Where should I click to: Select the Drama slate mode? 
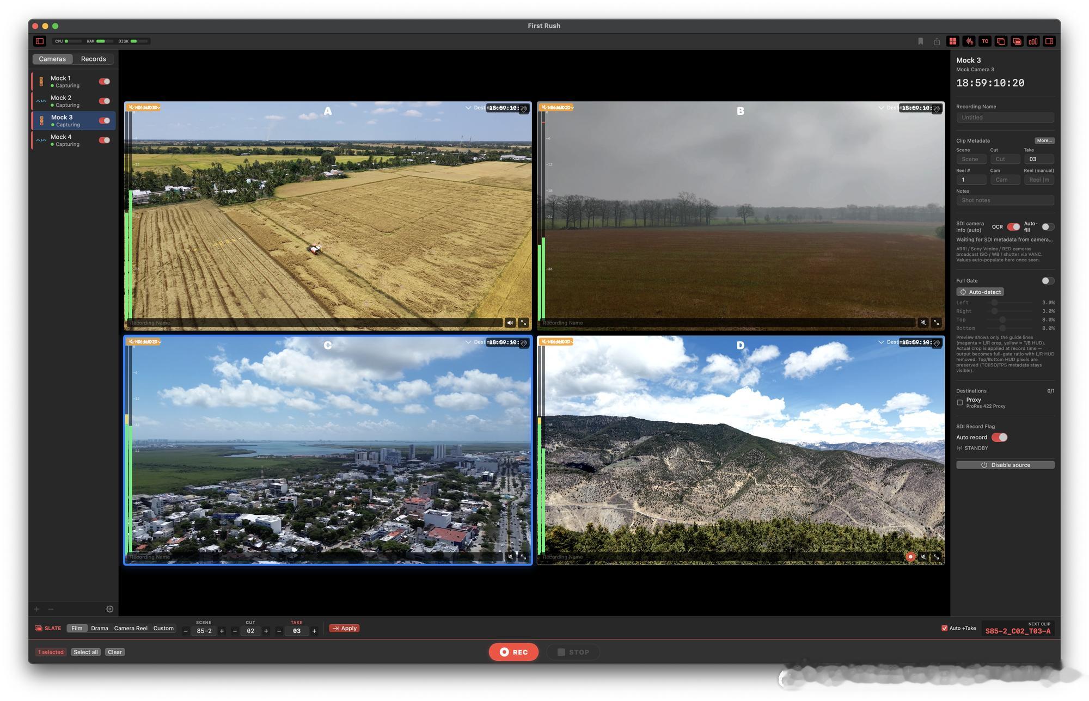pyautogui.click(x=100, y=628)
